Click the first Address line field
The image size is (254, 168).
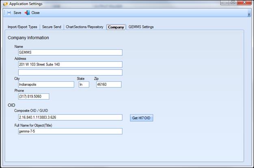click(70, 64)
